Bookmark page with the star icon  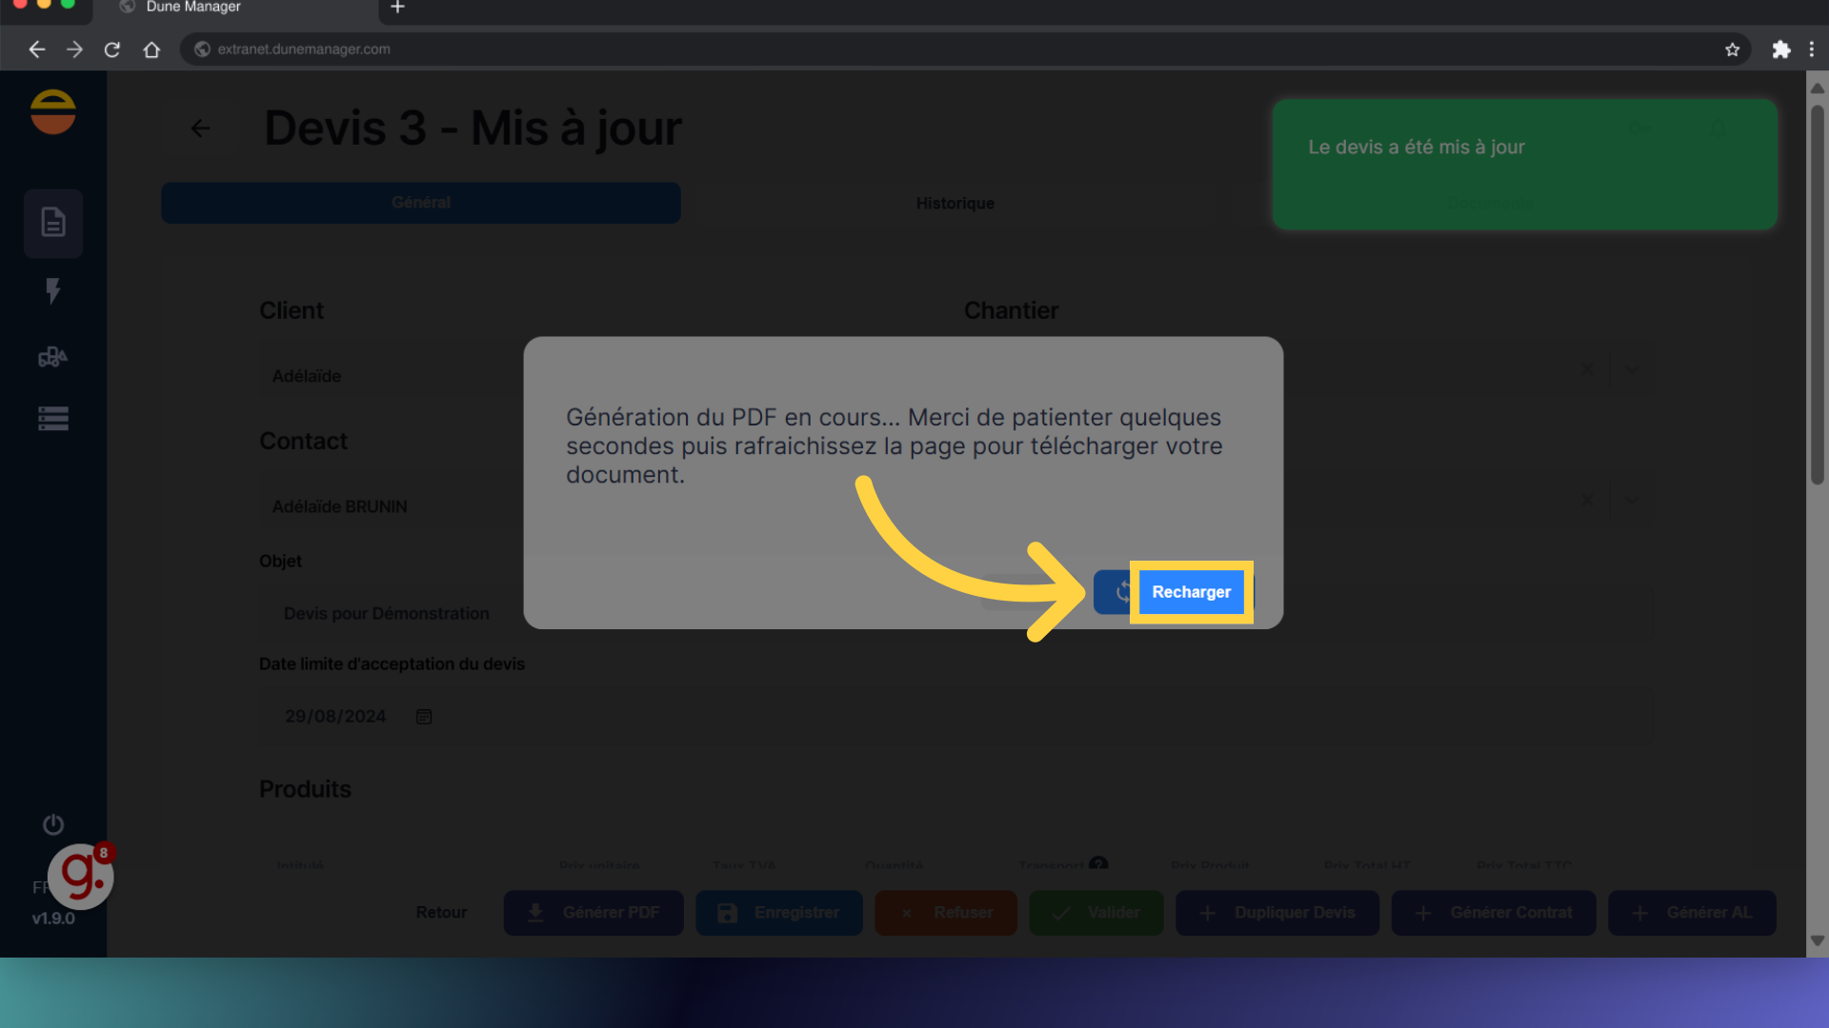click(x=1732, y=49)
